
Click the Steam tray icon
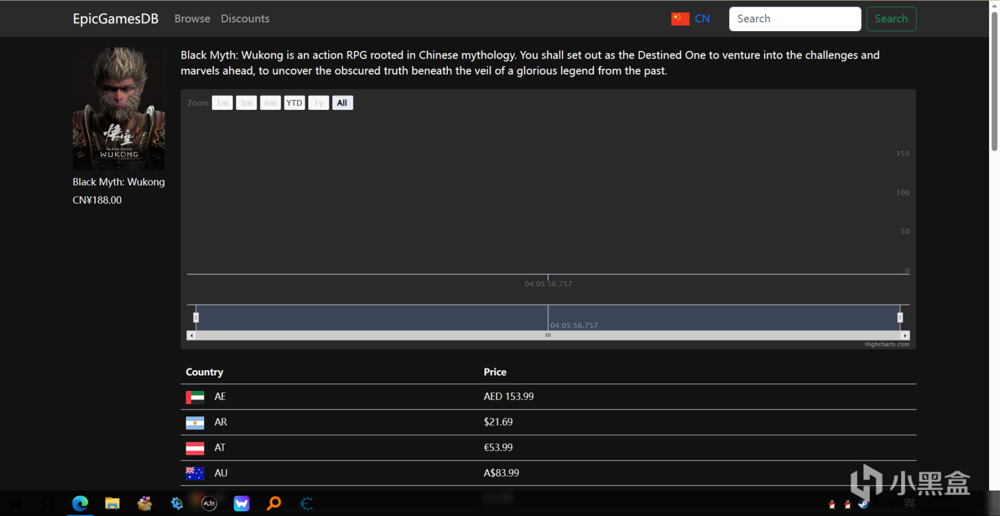pyautogui.click(x=863, y=504)
